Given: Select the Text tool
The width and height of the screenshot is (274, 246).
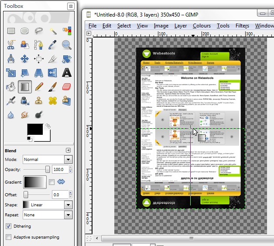Looking at the screenshot, I should point(67,73).
